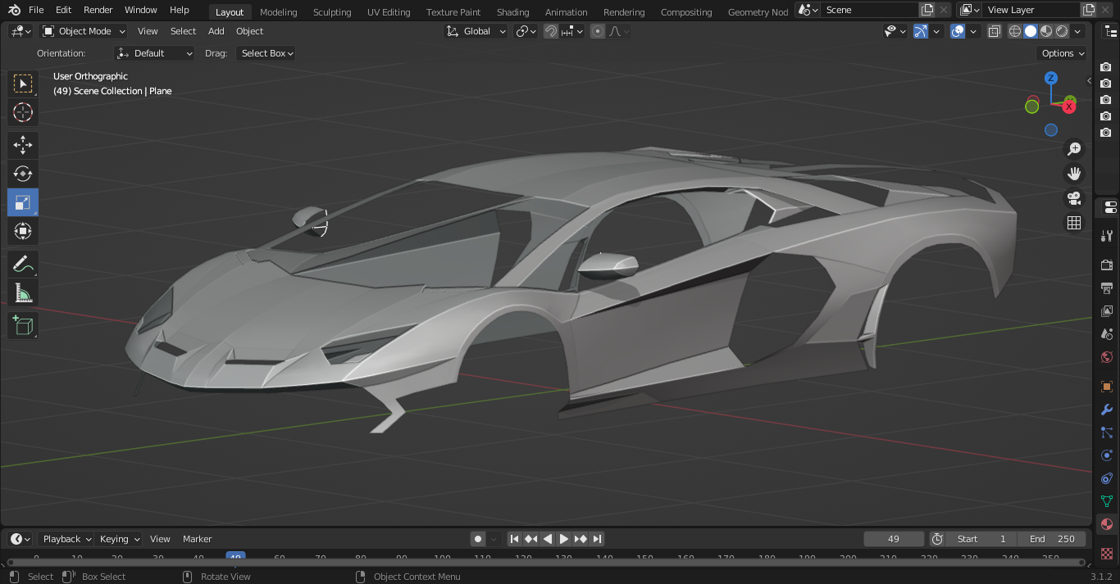
Task: Open the Modifier properties wrench tab
Action: click(x=1107, y=410)
